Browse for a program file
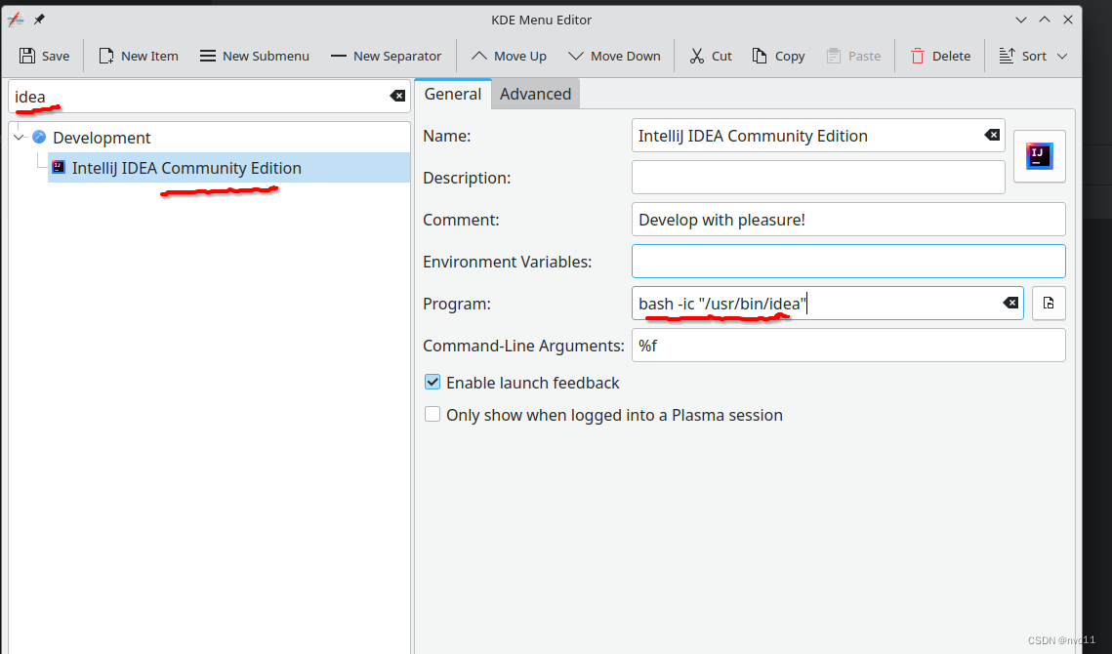 (x=1049, y=303)
